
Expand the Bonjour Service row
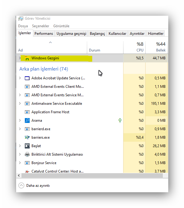[20, 163]
